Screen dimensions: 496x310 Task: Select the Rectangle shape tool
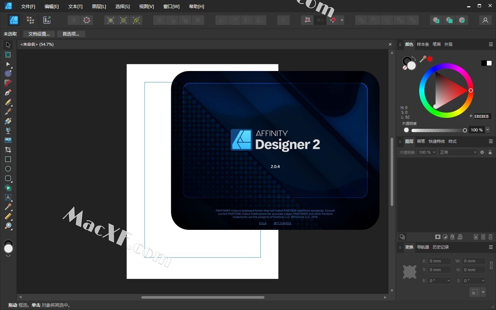[8, 159]
